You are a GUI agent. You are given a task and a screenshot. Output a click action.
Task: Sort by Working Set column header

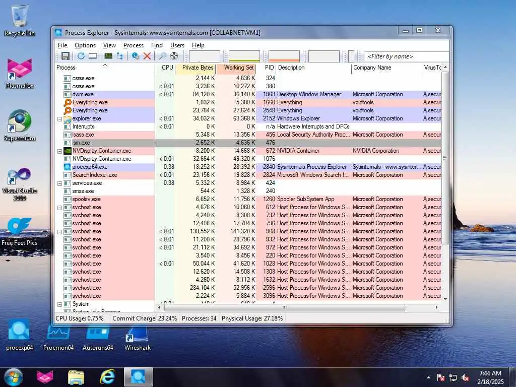click(236, 68)
